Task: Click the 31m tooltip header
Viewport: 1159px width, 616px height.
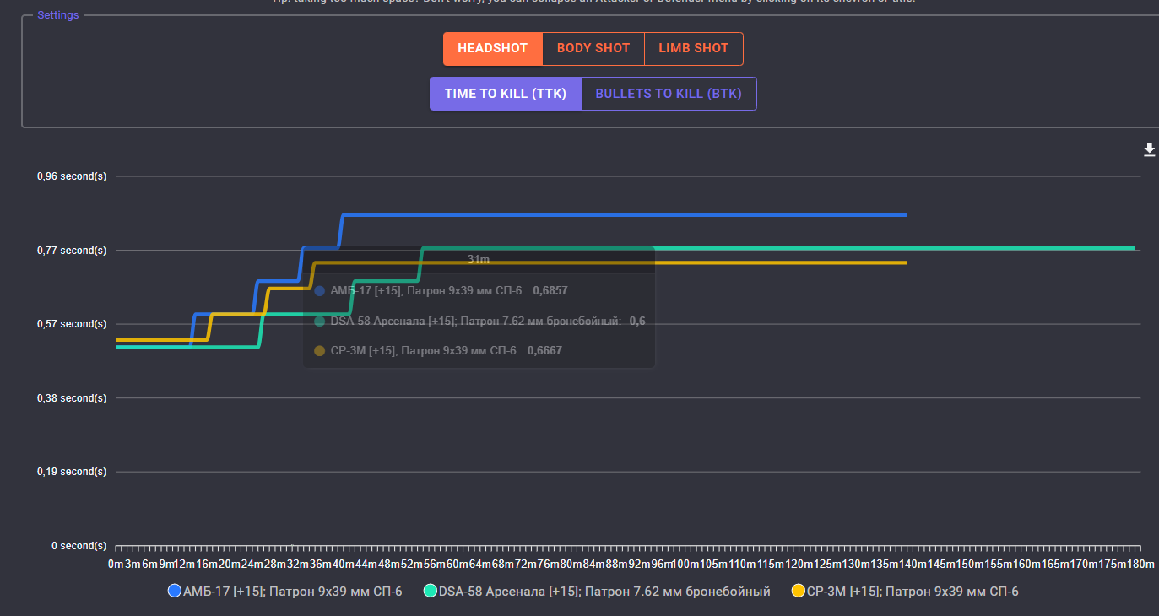Action: click(x=479, y=260)
